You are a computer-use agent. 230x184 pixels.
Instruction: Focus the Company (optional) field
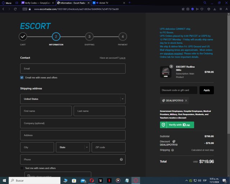pos(73,123)
